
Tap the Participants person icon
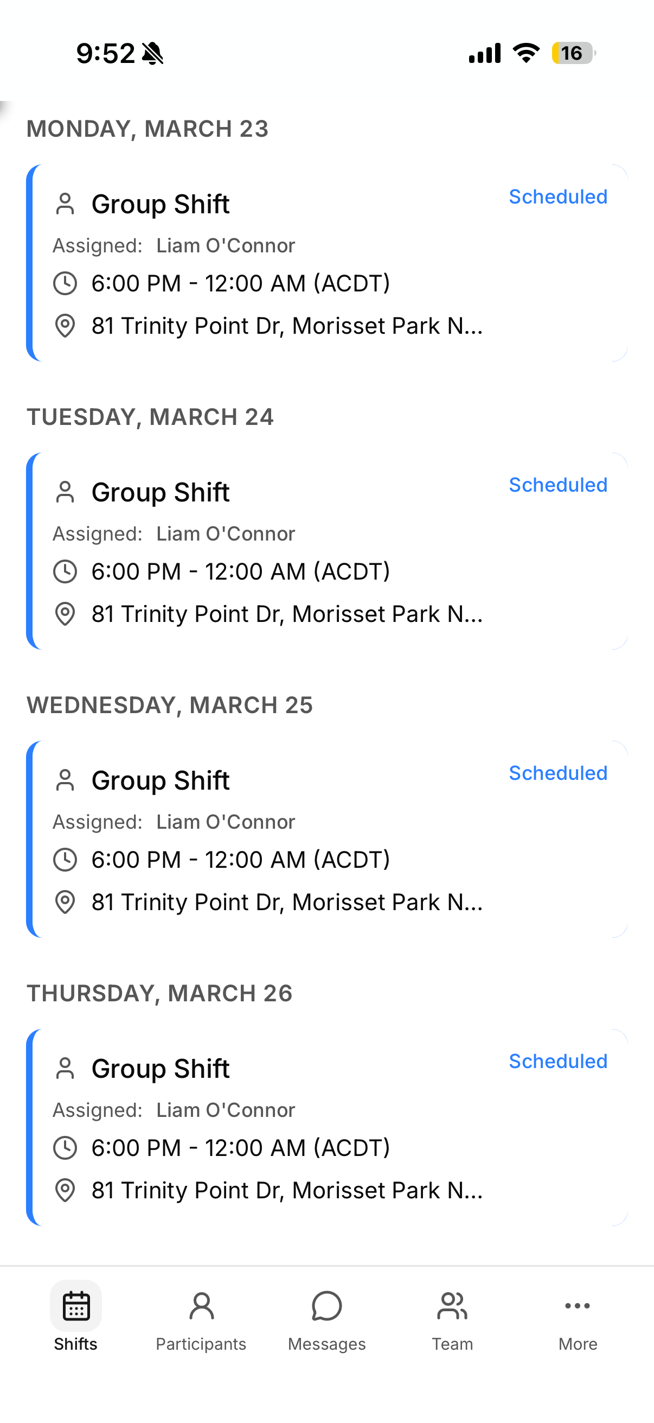coord(201,1306)
